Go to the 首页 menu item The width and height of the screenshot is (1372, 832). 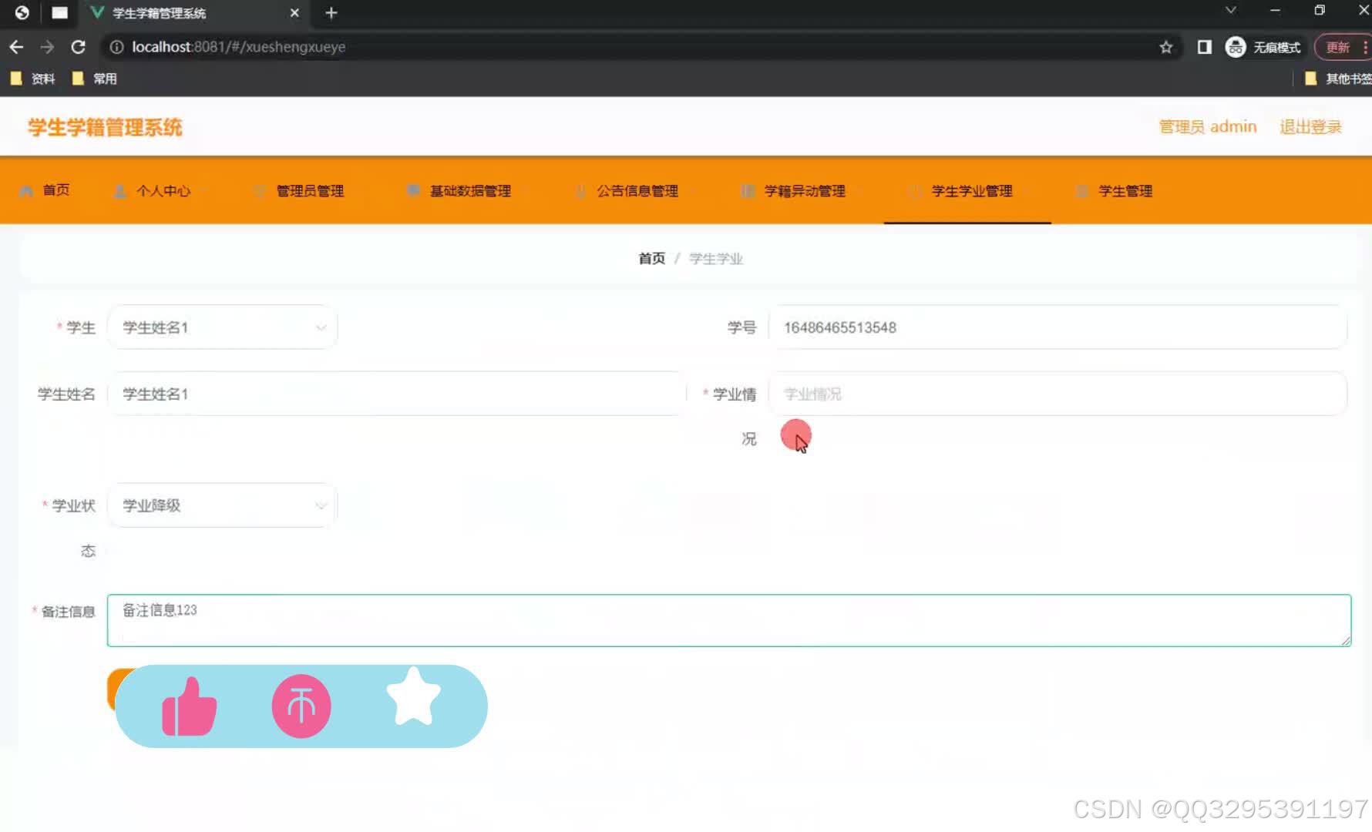[x=45, y=190]
